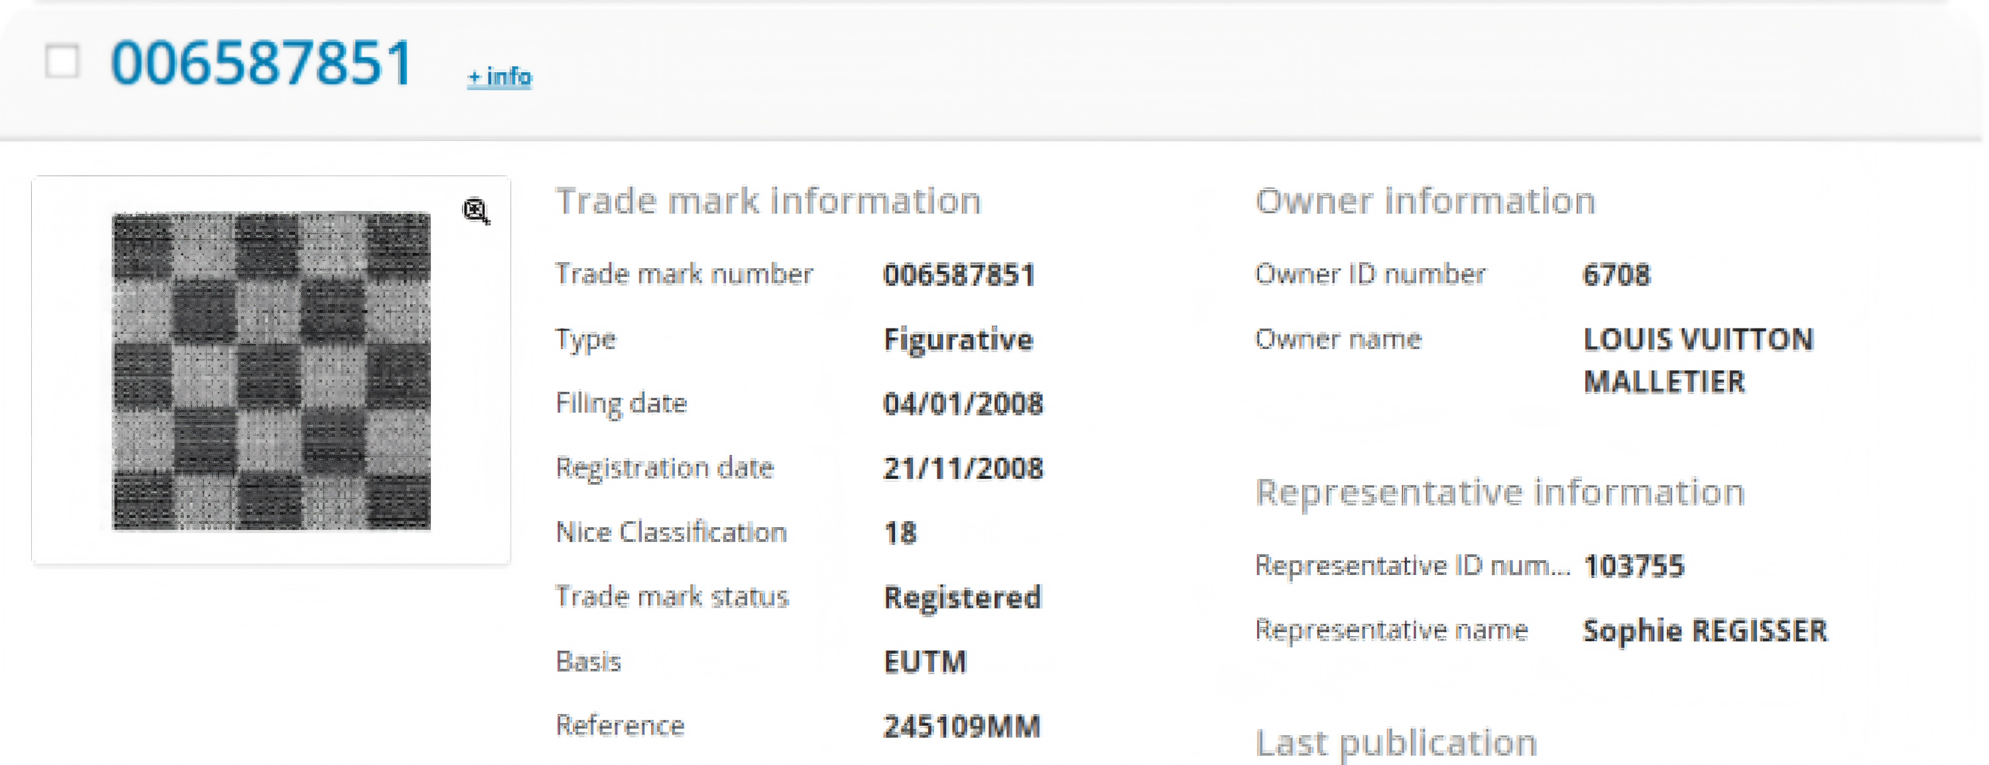Image resolution: width=1989 pixels, height=765 pixels.
Task: Click the 'Representative name' label
Action: coord(1392,631)
